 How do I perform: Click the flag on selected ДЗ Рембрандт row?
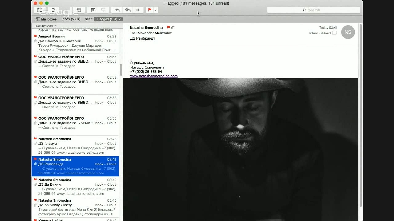pyautogui.click(x=35, y=159)
